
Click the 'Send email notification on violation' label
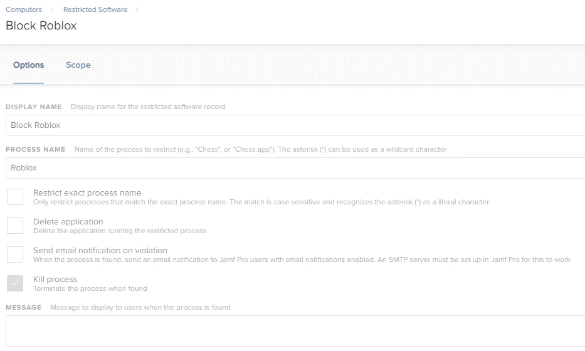100,251
